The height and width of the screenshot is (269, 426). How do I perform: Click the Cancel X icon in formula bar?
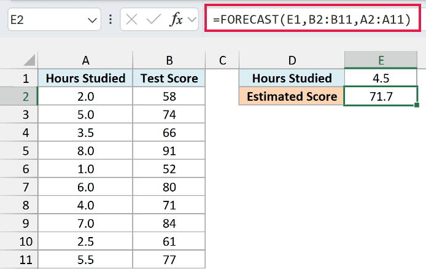(x=132, y=20)
